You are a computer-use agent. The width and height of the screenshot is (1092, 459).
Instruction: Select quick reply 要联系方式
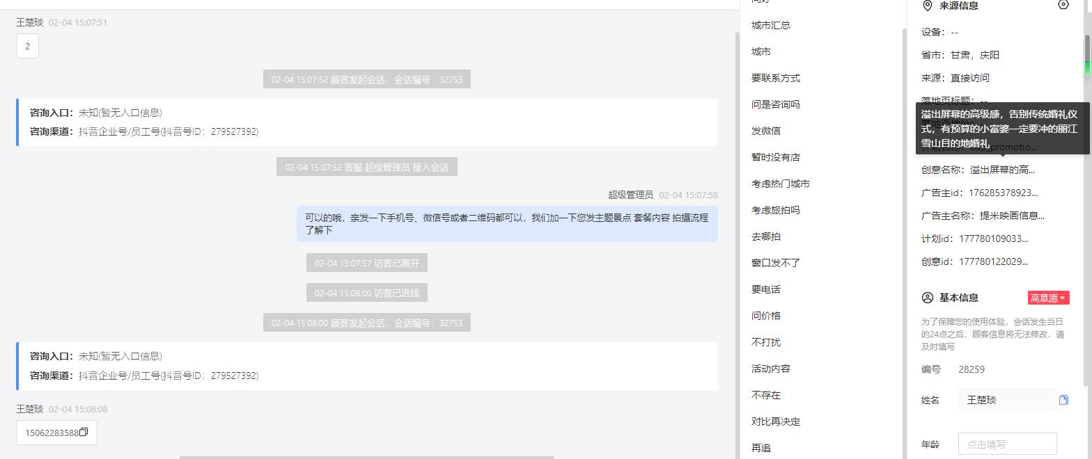point(776,78)
